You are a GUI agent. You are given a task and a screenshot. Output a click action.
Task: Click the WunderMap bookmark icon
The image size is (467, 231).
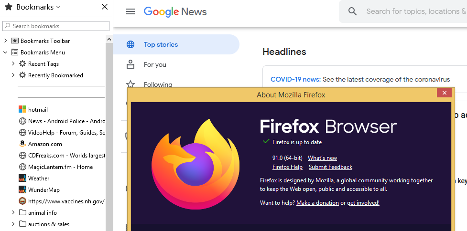[x=22, y=189]
